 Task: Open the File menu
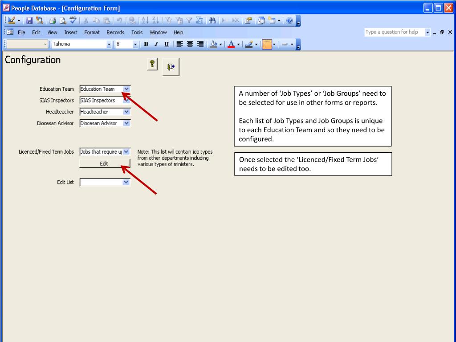[x=21, y=32]
